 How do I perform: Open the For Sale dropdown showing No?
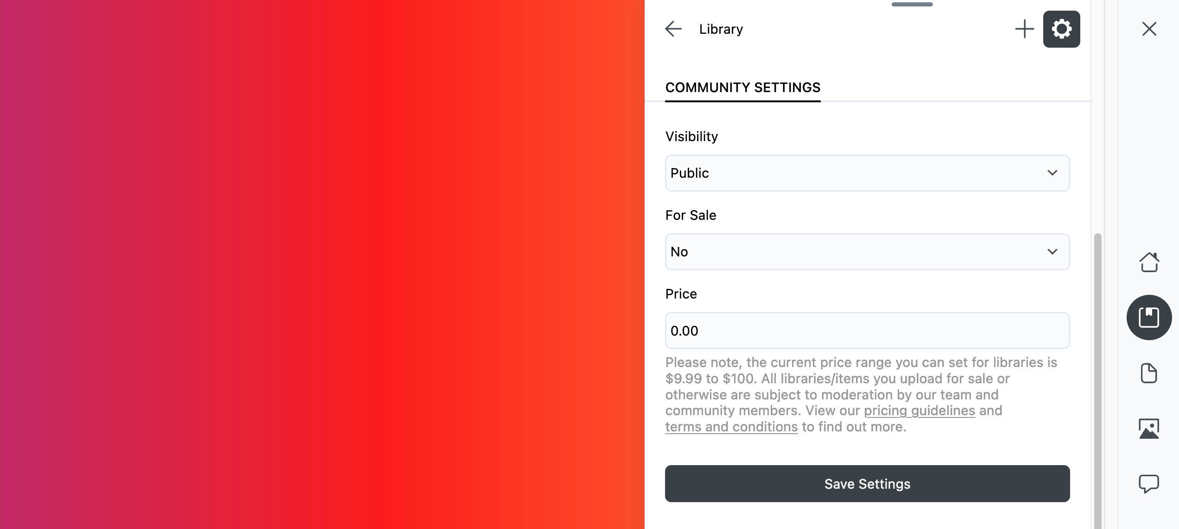(x=867, y=251)
